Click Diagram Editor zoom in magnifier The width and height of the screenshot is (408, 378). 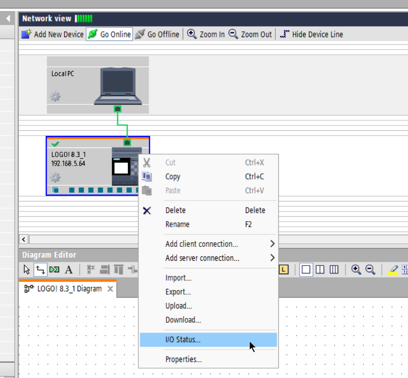356,269
